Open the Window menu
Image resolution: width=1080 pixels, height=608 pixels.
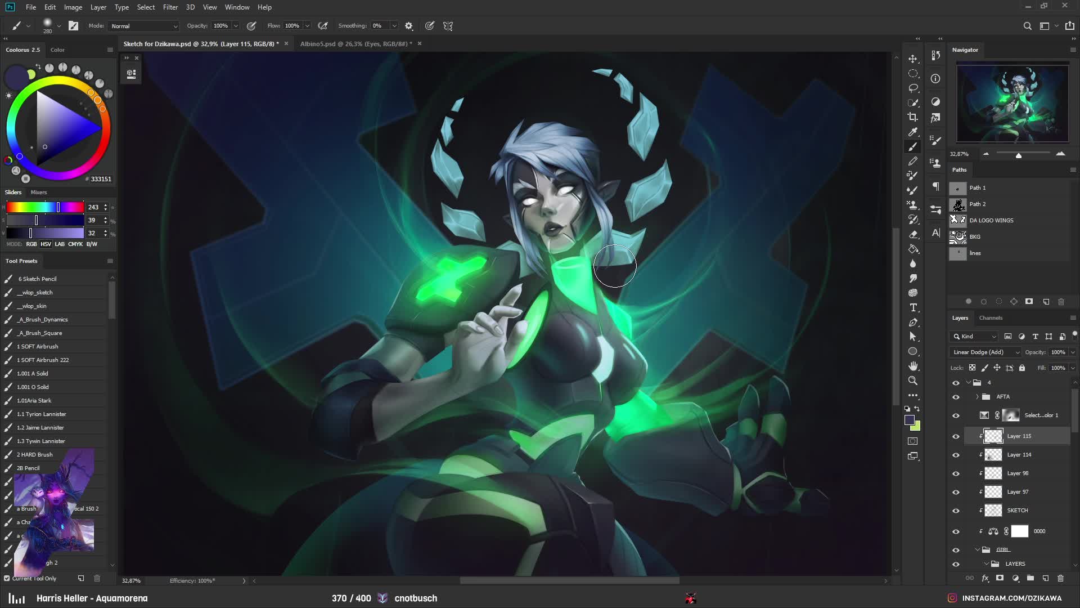pos(237,7)
